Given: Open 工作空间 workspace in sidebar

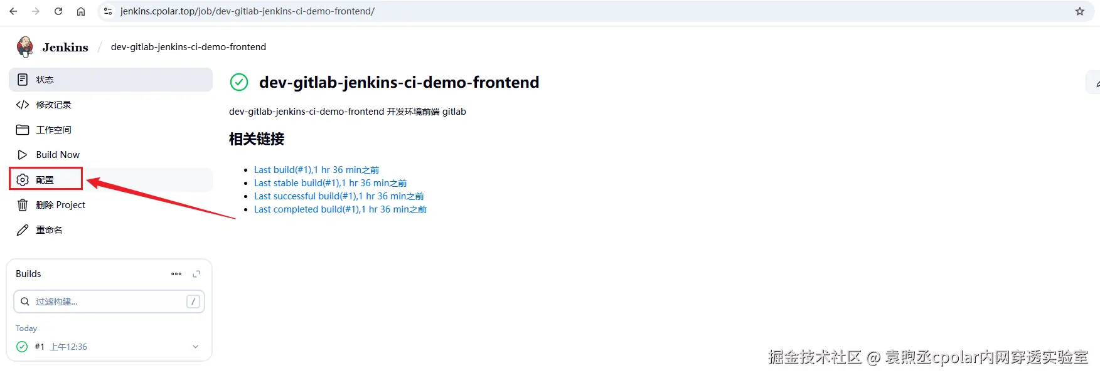Looking at the screenshot, I should point(111,130).
